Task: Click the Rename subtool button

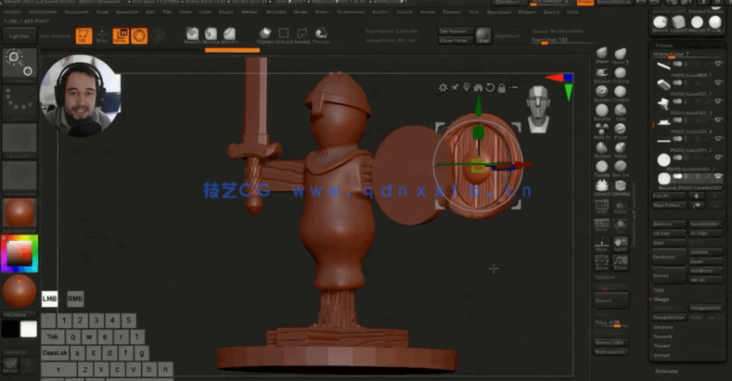Action: click(x=669, y=223)
